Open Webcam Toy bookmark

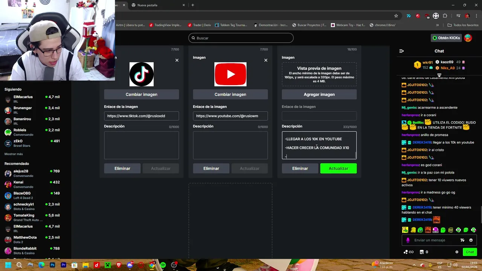tap(348, 25)
